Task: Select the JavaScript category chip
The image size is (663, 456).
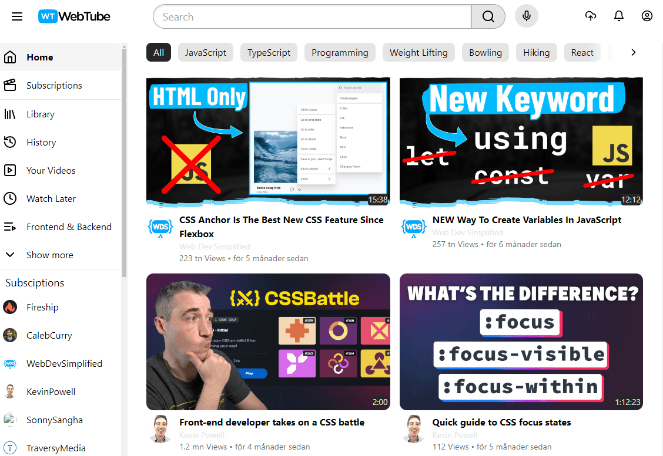Action: tap(206, 52)
